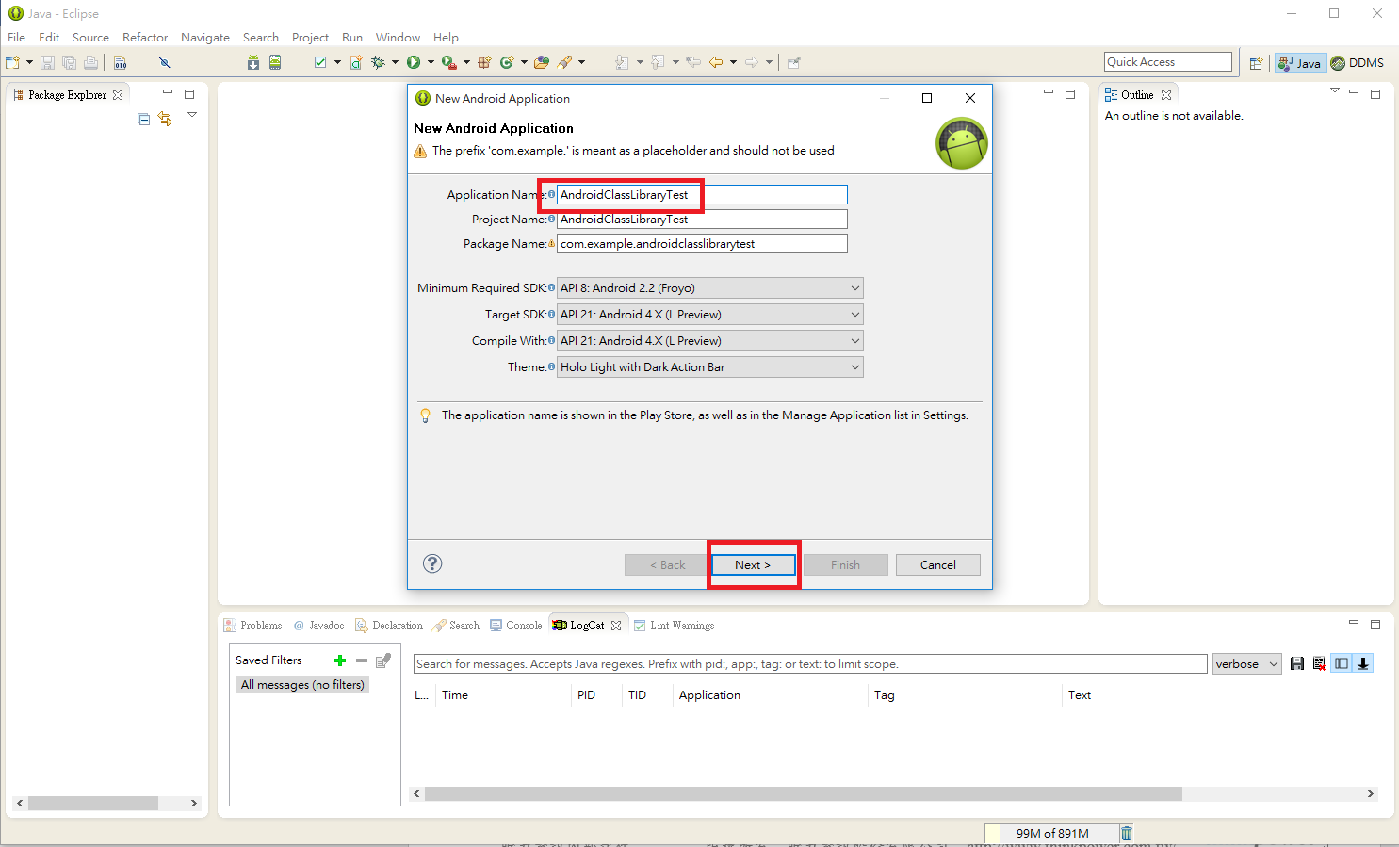Open the Project menu

point(310,38)
